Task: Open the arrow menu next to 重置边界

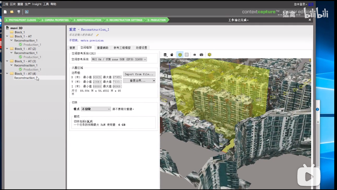Action: (x=154, y=81)
